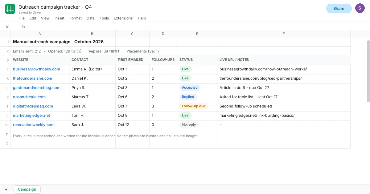Image resolution: width=370 pixels, height=194 pixels.
Task: Select the STATUS header cell
Action: point(197,60)
